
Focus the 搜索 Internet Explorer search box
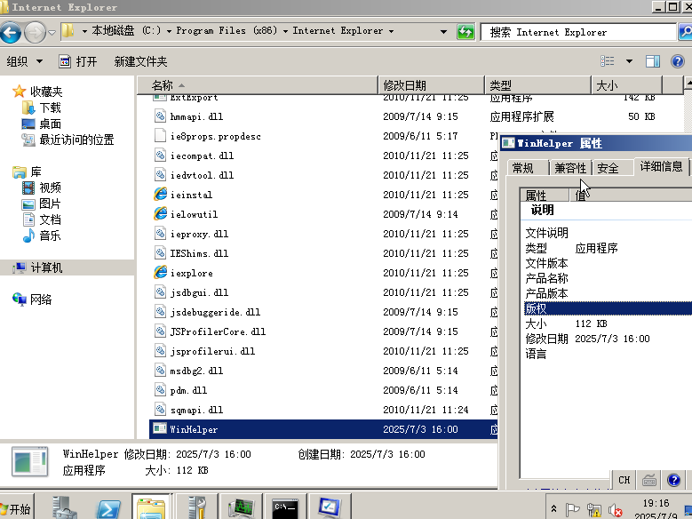[578, 32]
